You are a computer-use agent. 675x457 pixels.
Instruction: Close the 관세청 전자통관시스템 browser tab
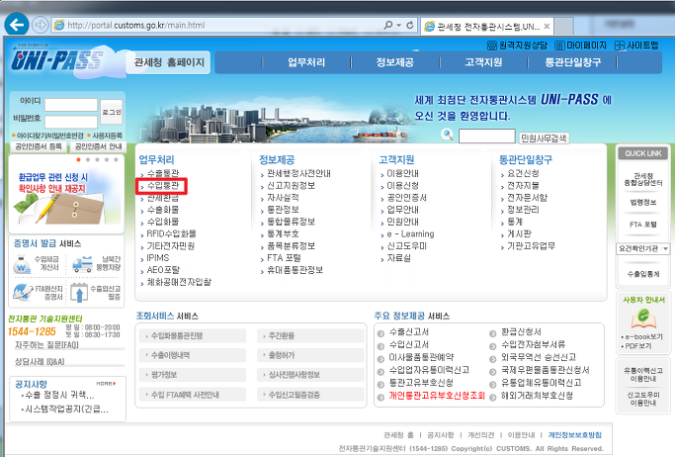point(547,27)
